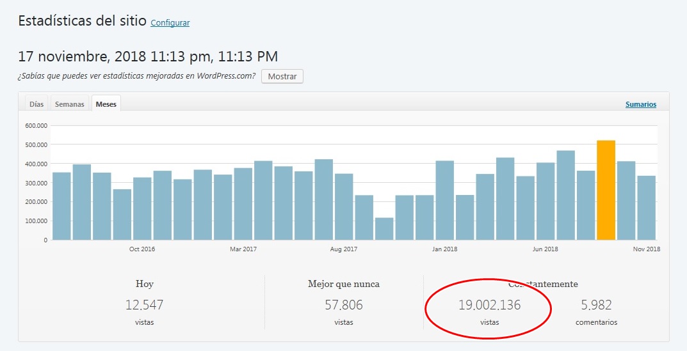The image size is (687, 351).
Task: Click the leftmost bar in the chart
Action: tap(61, 206)
